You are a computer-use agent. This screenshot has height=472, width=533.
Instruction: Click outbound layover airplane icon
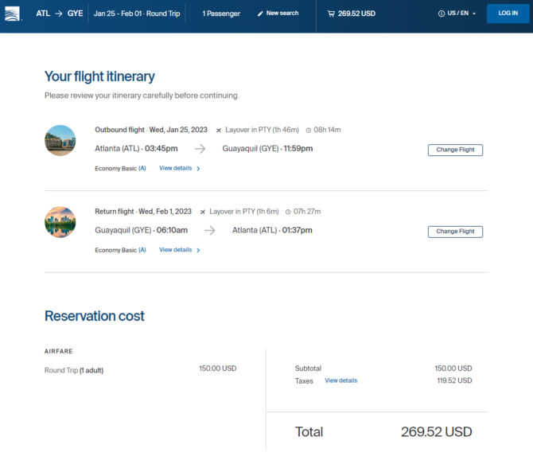(x=219, y=131)
